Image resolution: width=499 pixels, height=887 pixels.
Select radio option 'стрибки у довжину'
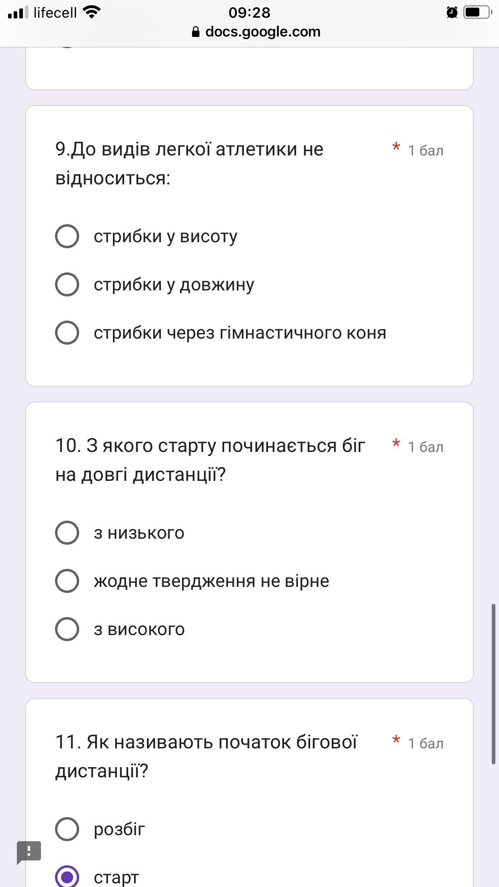[x=67, y=284]
